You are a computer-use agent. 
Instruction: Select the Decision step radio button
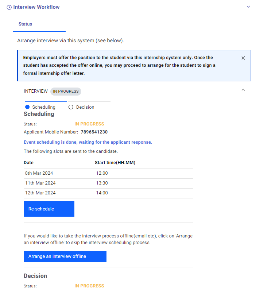71,107
